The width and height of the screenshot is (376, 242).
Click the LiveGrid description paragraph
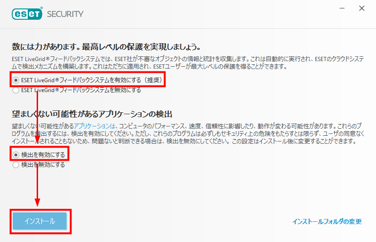[x=188, y=62]
